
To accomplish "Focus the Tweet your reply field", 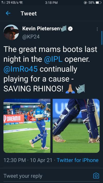I will tap(47, 176).
